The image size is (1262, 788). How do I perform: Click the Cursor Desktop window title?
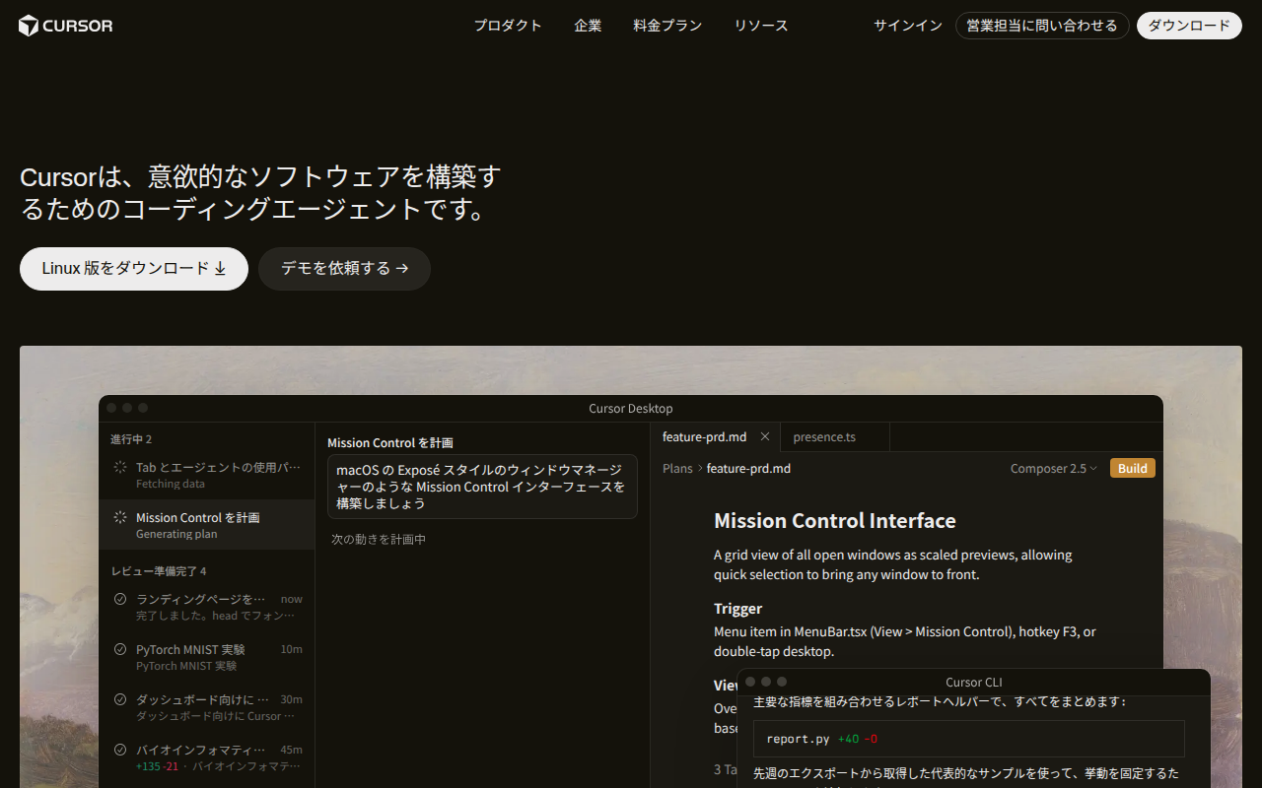pos(631,409)
